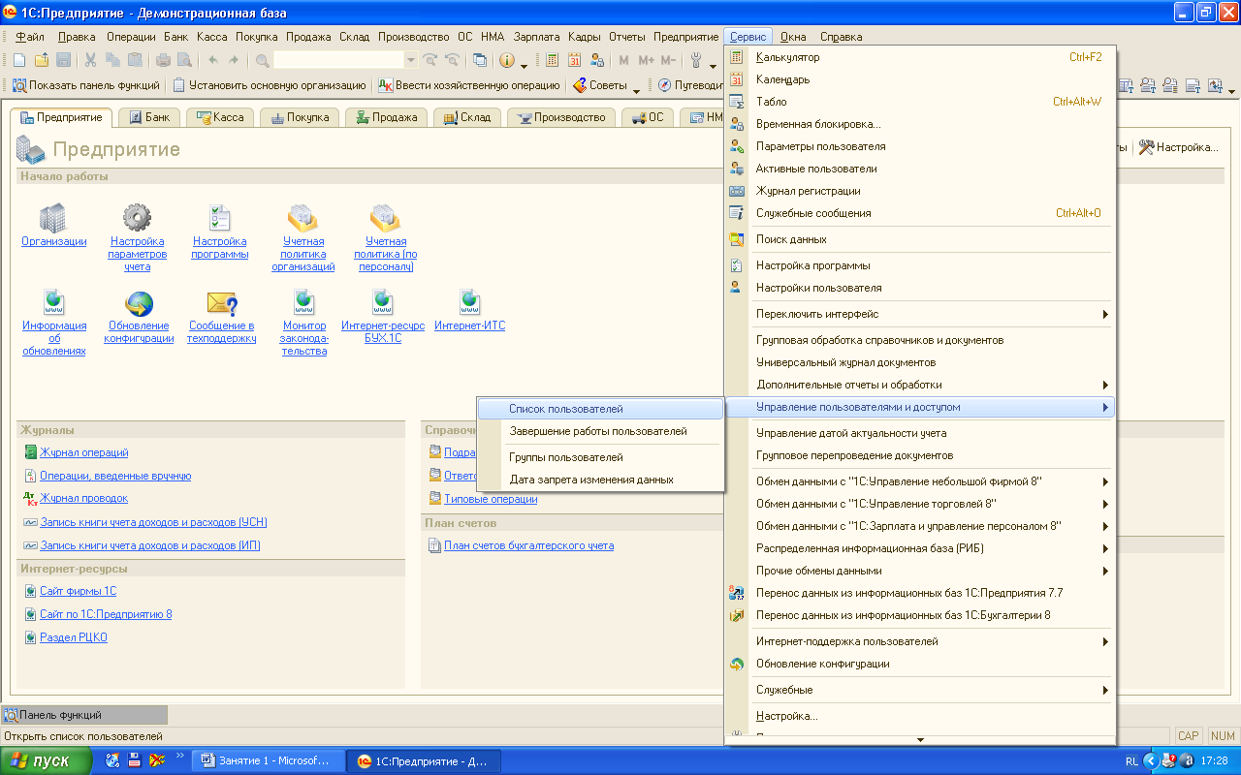Open the Информация об обновлениях icon

[54, 302]
